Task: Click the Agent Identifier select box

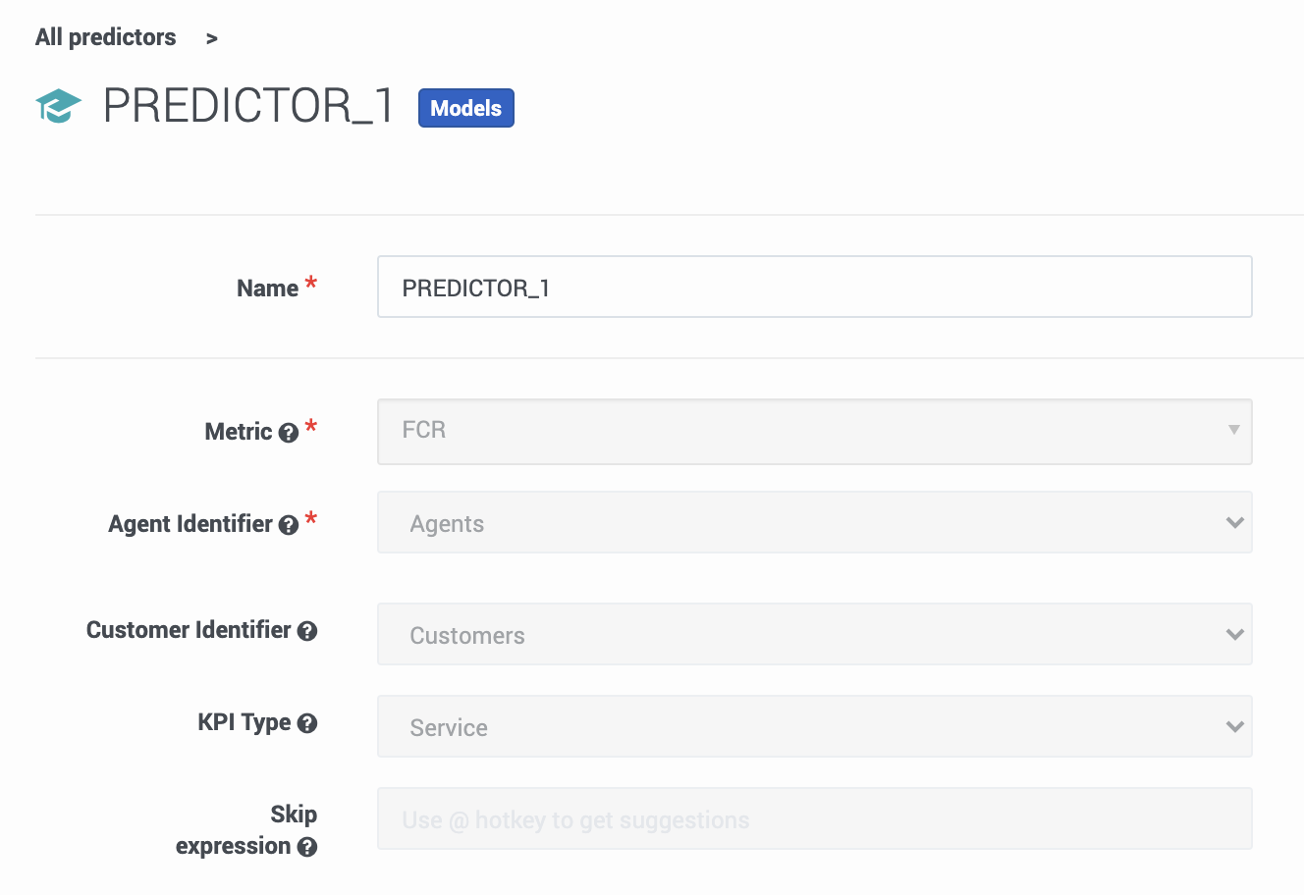Action: (815, 522)
